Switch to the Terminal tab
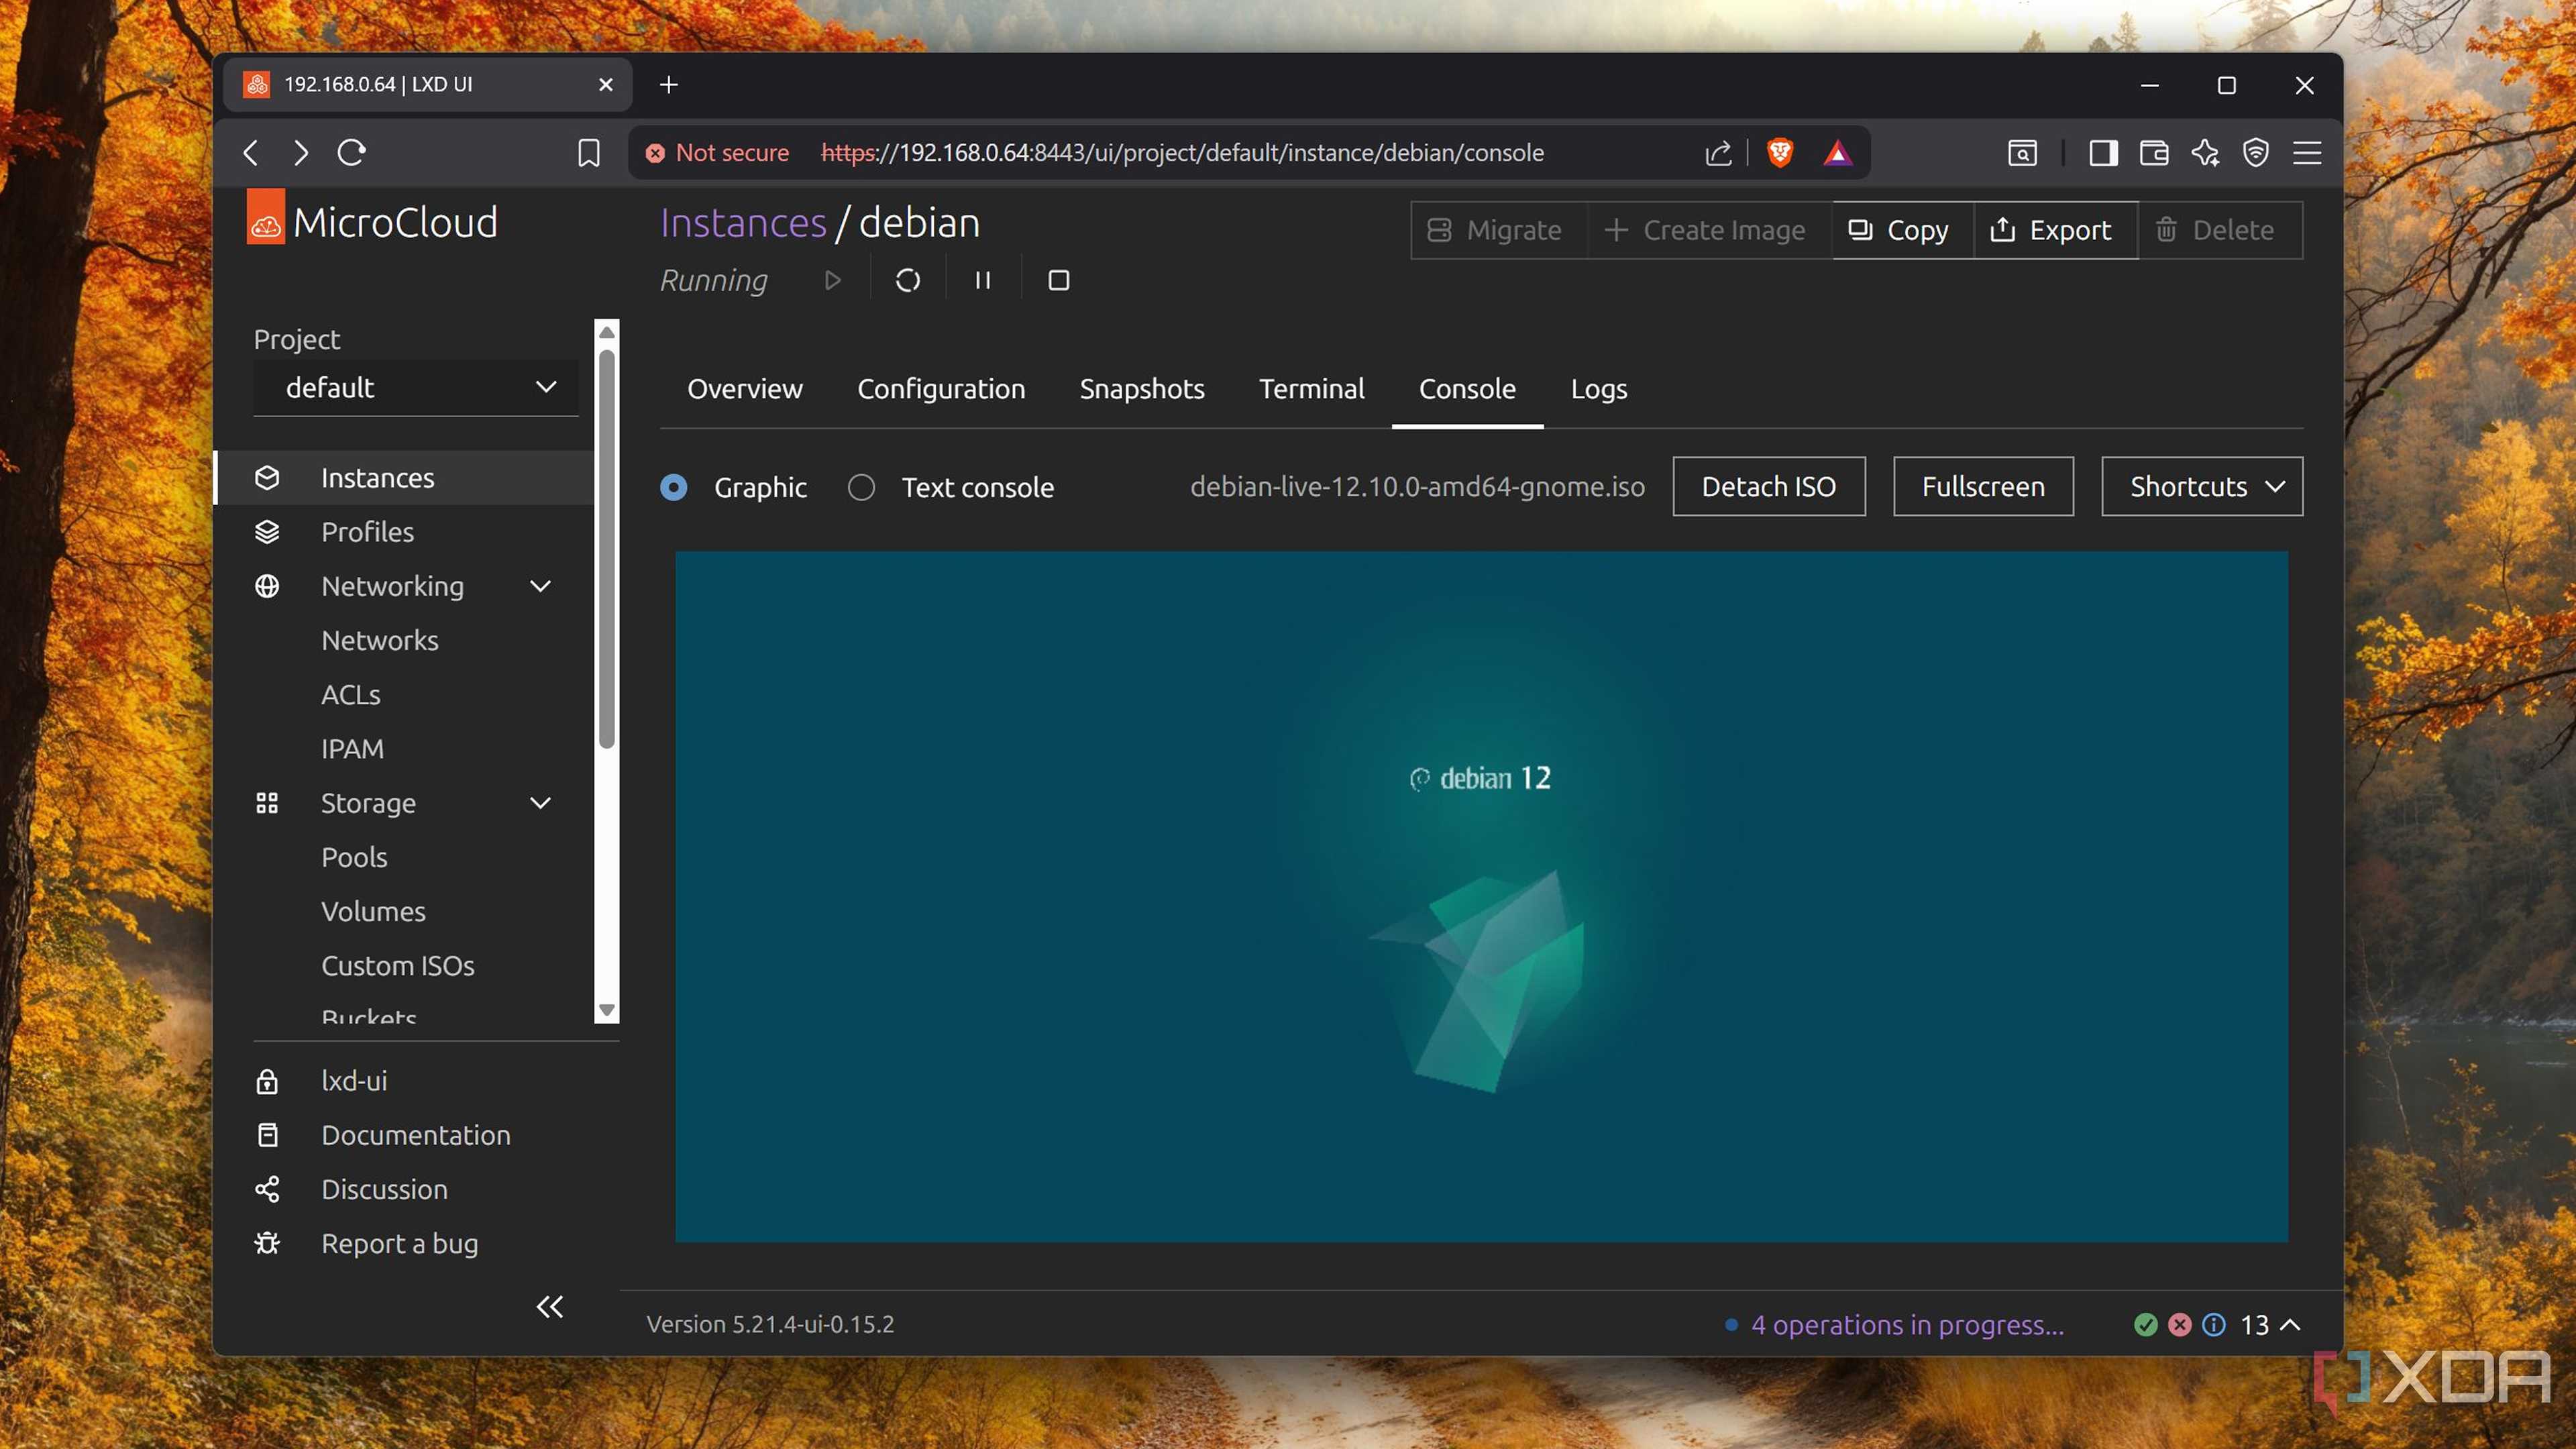This screenshot has width=2576, height=1449. click(1311, 388)
